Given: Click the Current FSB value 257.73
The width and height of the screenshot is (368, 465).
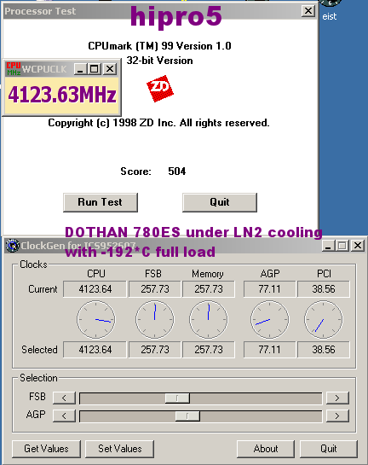Looking at the screenshot, I should click(154, 289).
